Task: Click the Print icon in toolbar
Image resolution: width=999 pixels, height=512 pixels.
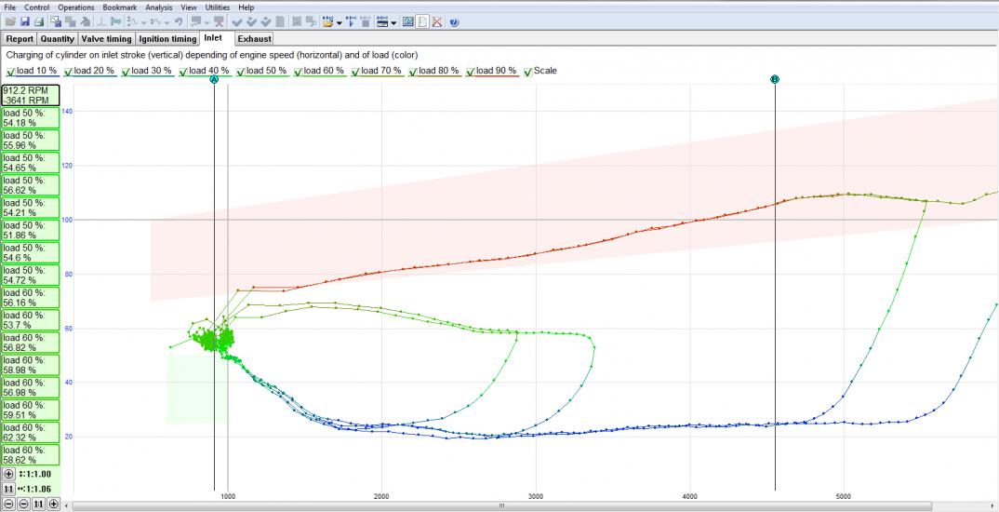Action: click(x=39, y=21)
